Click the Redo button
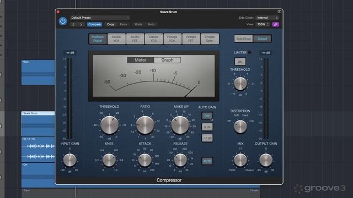353x198 pixels. click(151, 24)
